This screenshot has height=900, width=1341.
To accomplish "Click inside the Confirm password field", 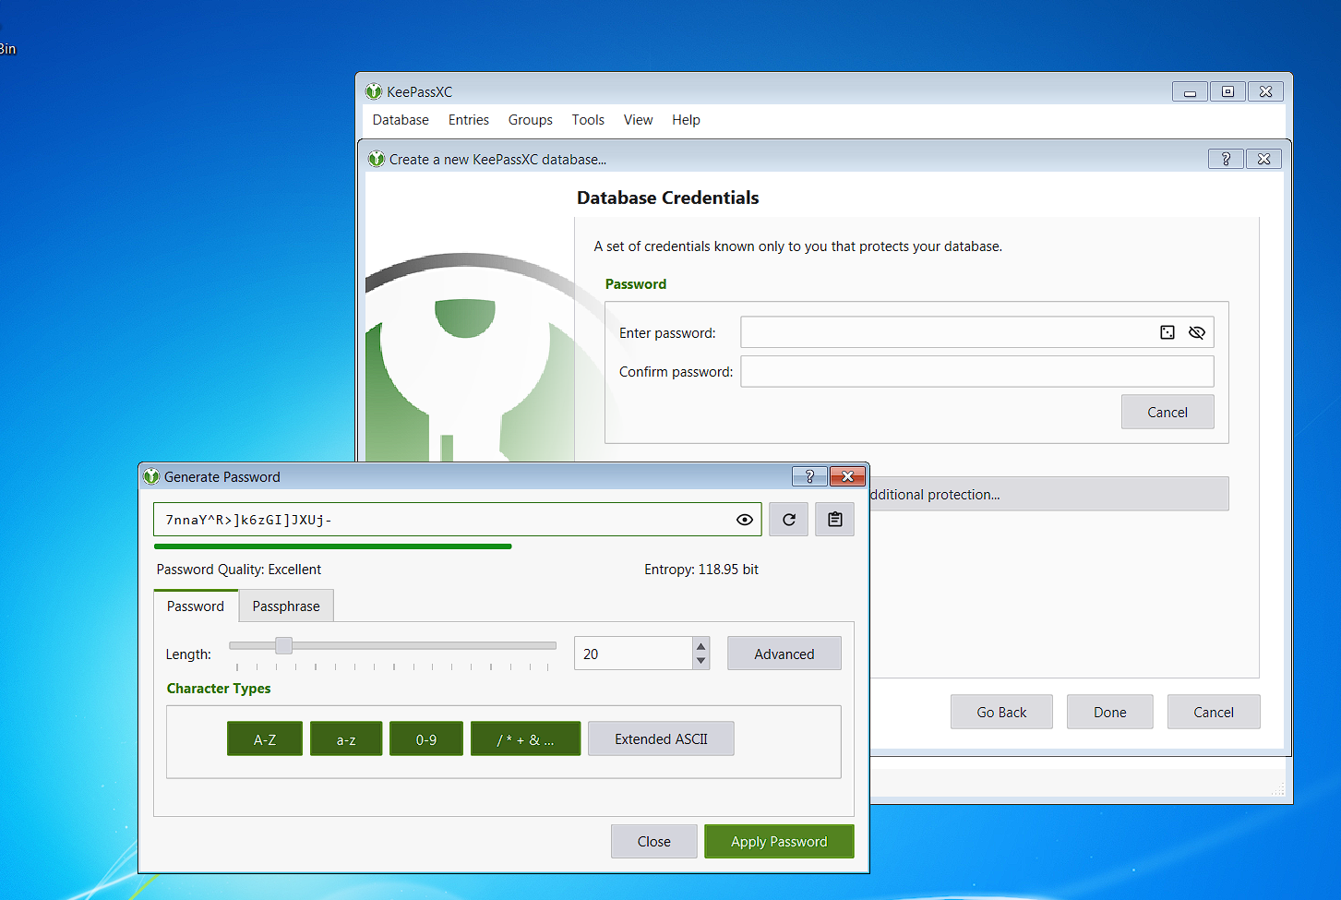I will click(976, 371).
